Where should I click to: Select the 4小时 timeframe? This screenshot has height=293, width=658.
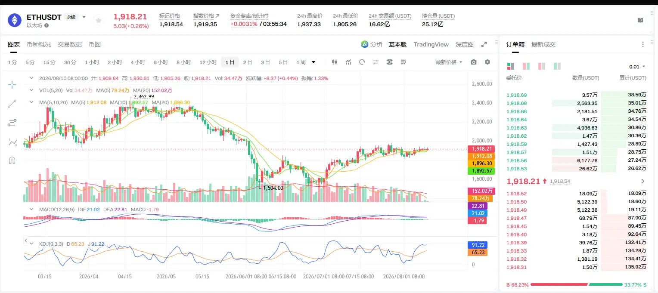point(138,62)
